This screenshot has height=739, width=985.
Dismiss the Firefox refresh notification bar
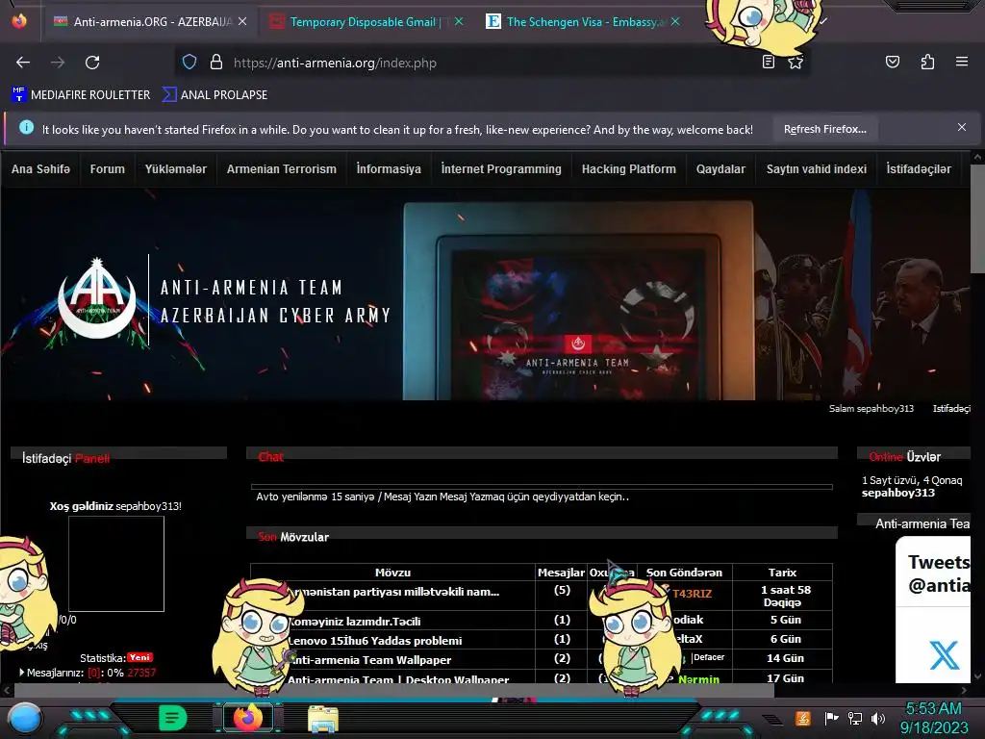click(962, 127)
